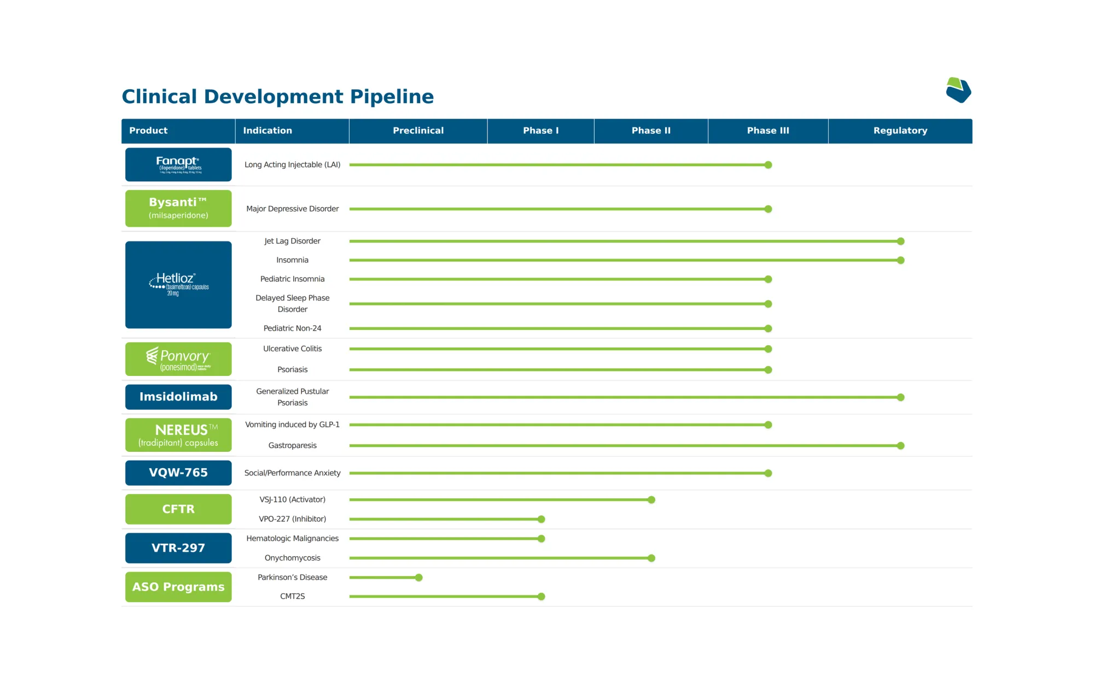The width and height of the screenshot is (1094, 689).
Task: Select the VQW-765 product box
Action: tap(178, 473)
